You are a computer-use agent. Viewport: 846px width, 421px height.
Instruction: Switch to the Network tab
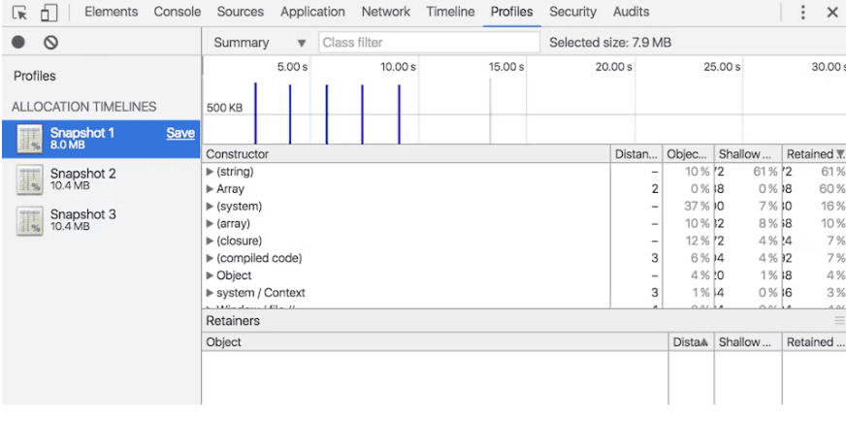click(385, 12)
